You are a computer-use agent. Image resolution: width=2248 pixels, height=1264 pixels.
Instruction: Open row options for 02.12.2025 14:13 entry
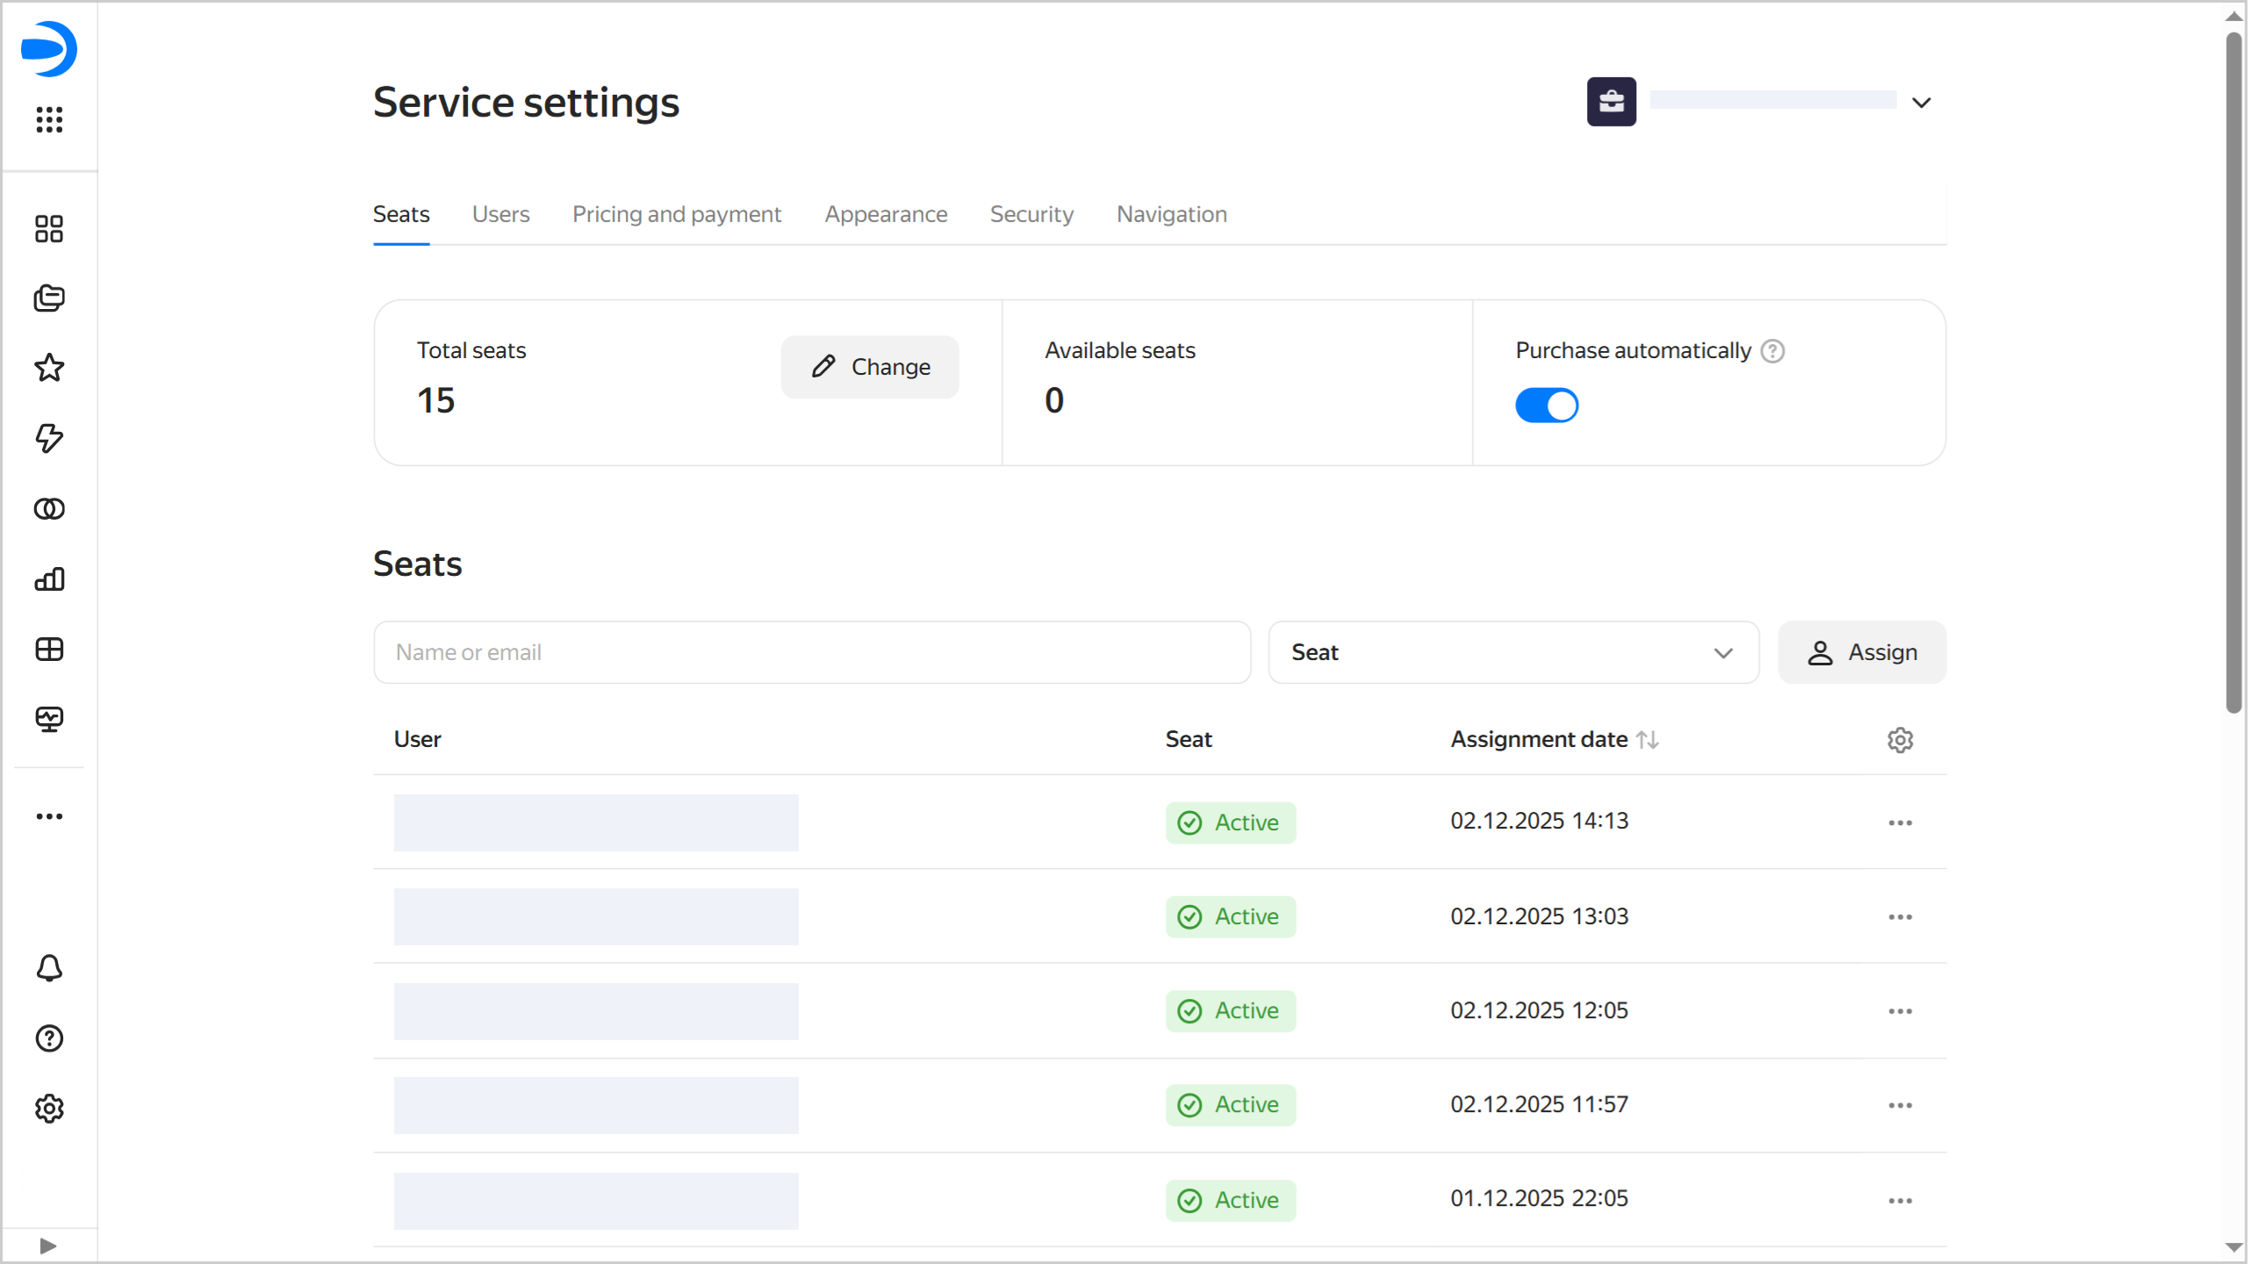1900,822
